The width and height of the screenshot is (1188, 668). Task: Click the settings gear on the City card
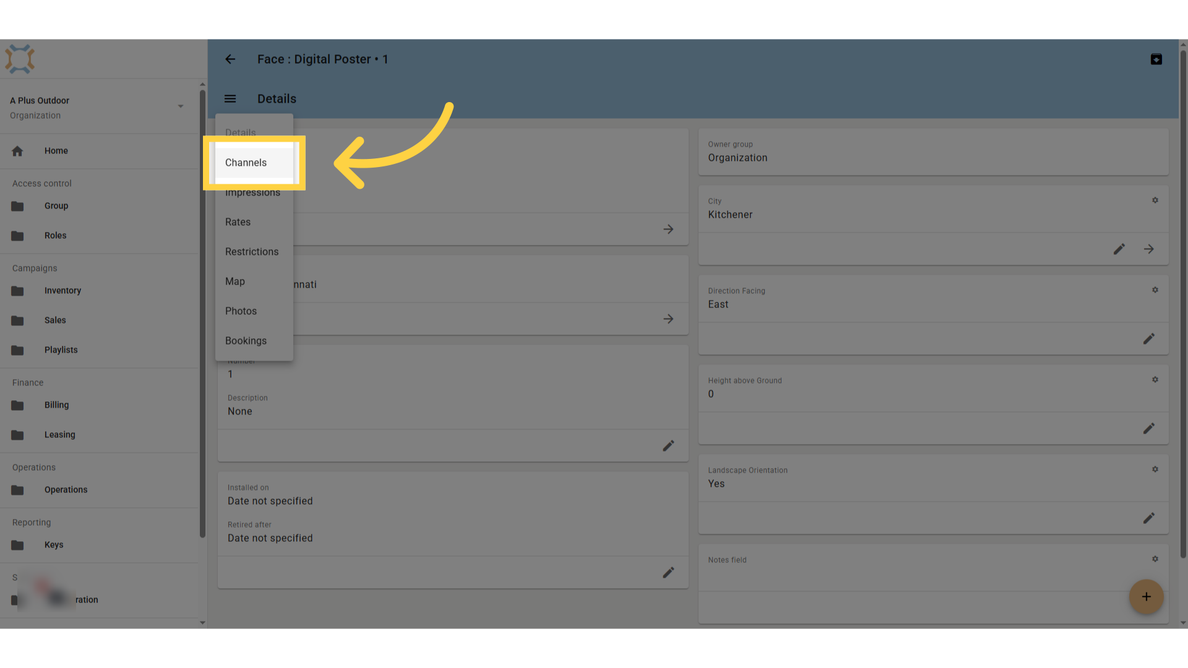[1155, 200]
